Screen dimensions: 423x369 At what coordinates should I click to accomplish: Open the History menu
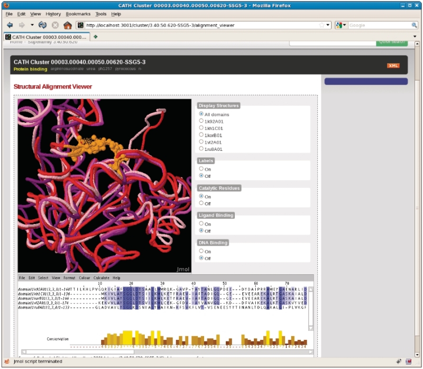tap(53, 14)
